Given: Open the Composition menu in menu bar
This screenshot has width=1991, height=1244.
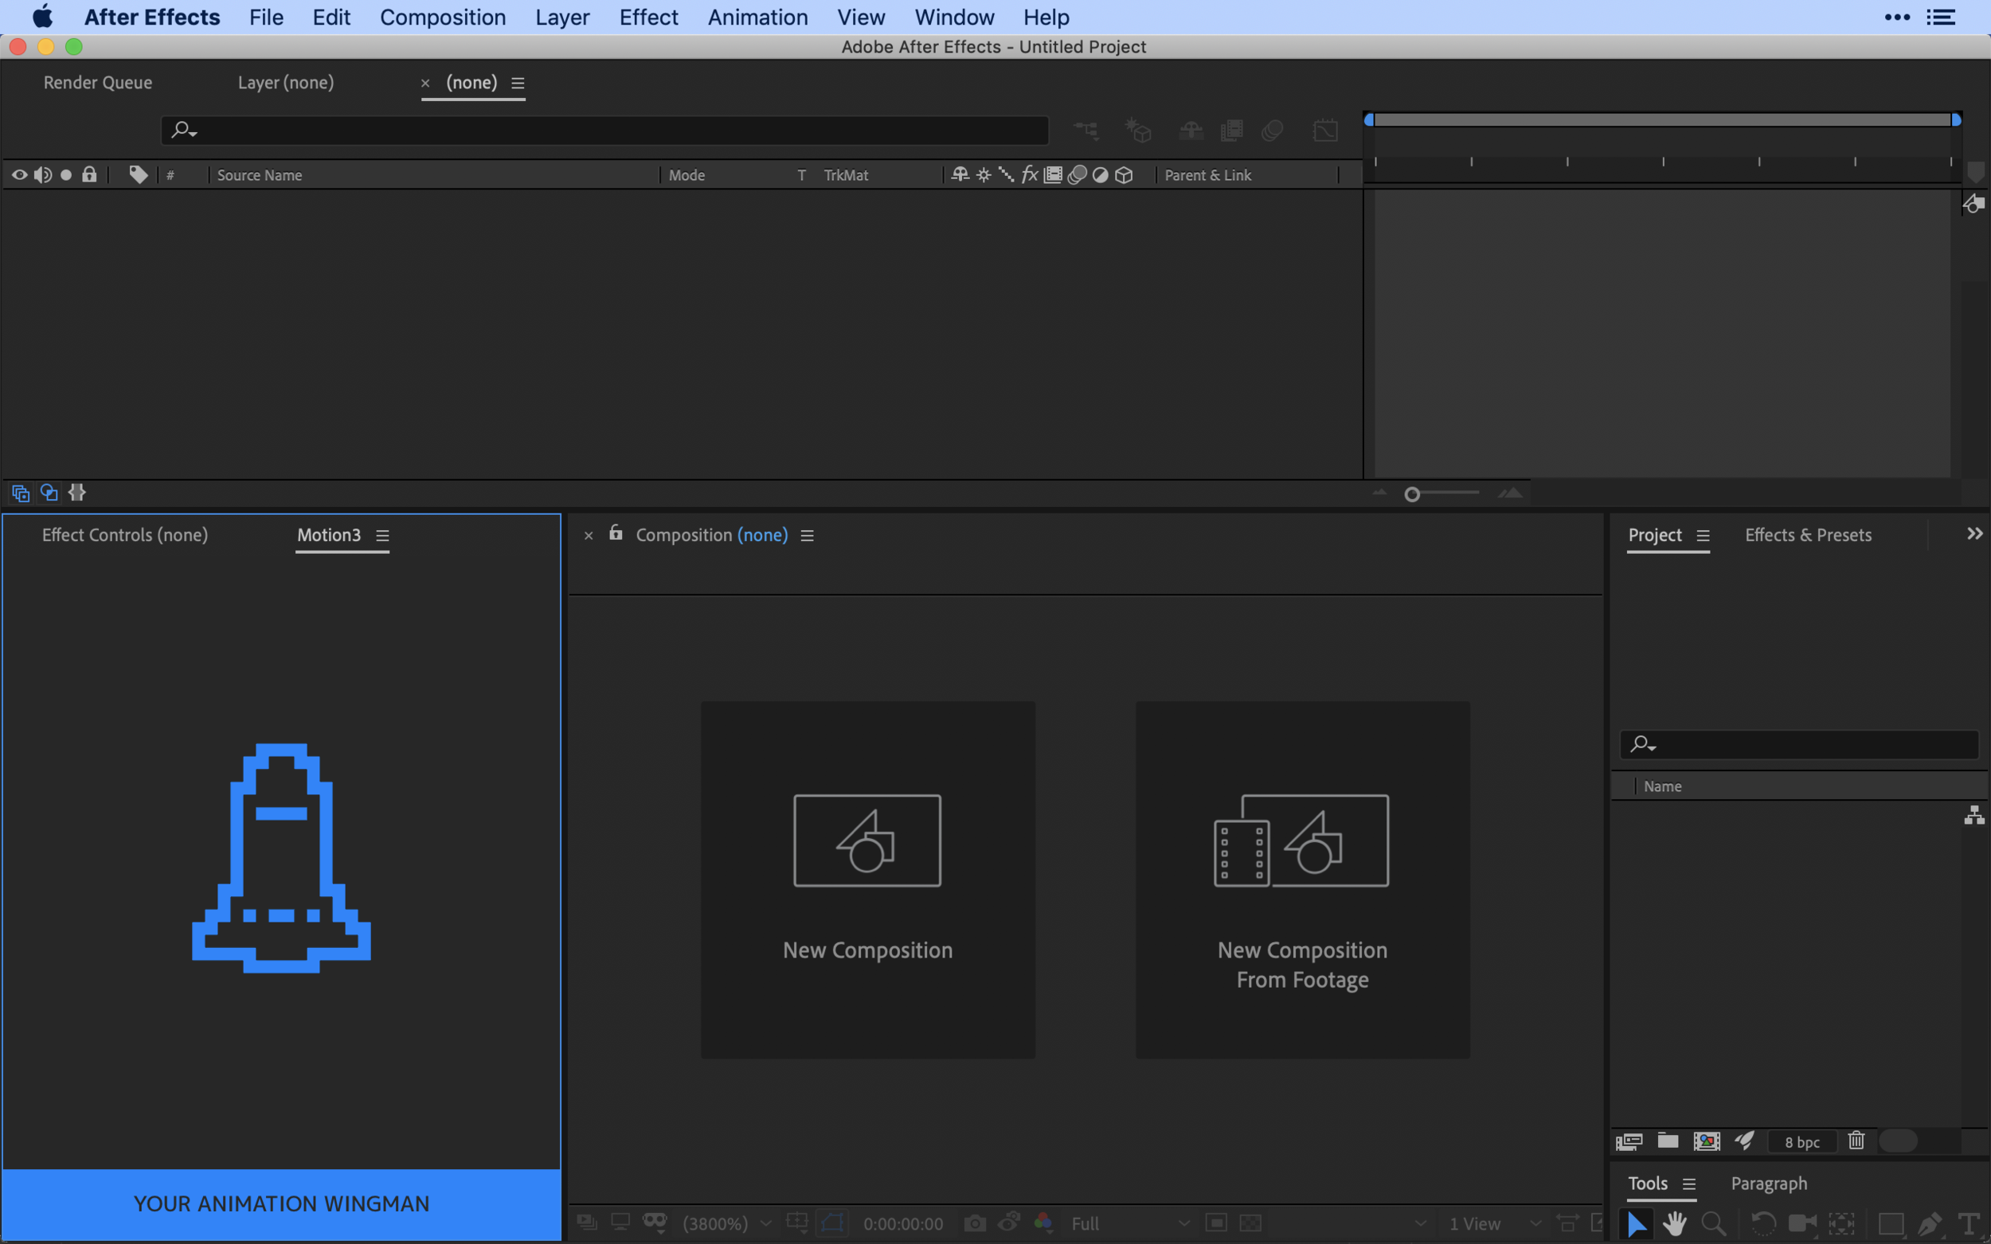Looking at the screenshot, I should (443, 17).
